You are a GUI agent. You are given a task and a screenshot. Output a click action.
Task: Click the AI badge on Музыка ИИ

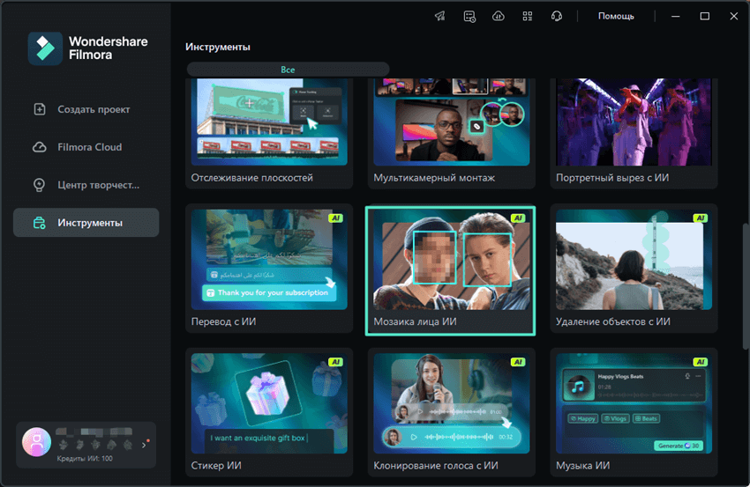point(701,362)
